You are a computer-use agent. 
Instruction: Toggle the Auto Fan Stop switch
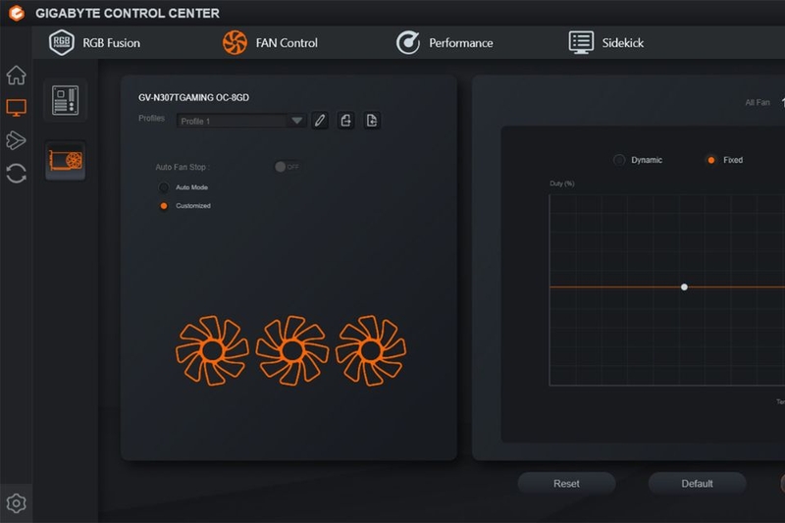point(288,167)
